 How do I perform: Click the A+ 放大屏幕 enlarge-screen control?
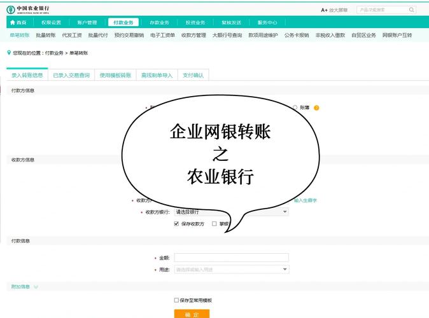tap(334, 10)
